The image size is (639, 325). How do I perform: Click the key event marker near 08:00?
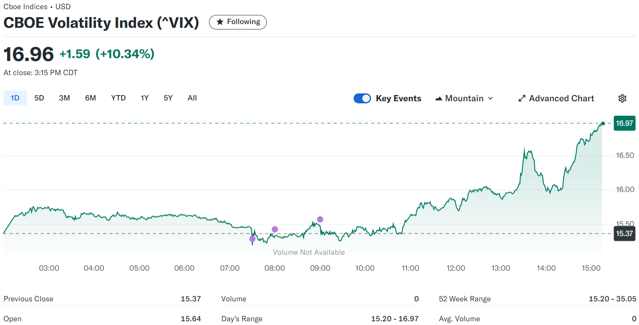(x=275, y=229)
